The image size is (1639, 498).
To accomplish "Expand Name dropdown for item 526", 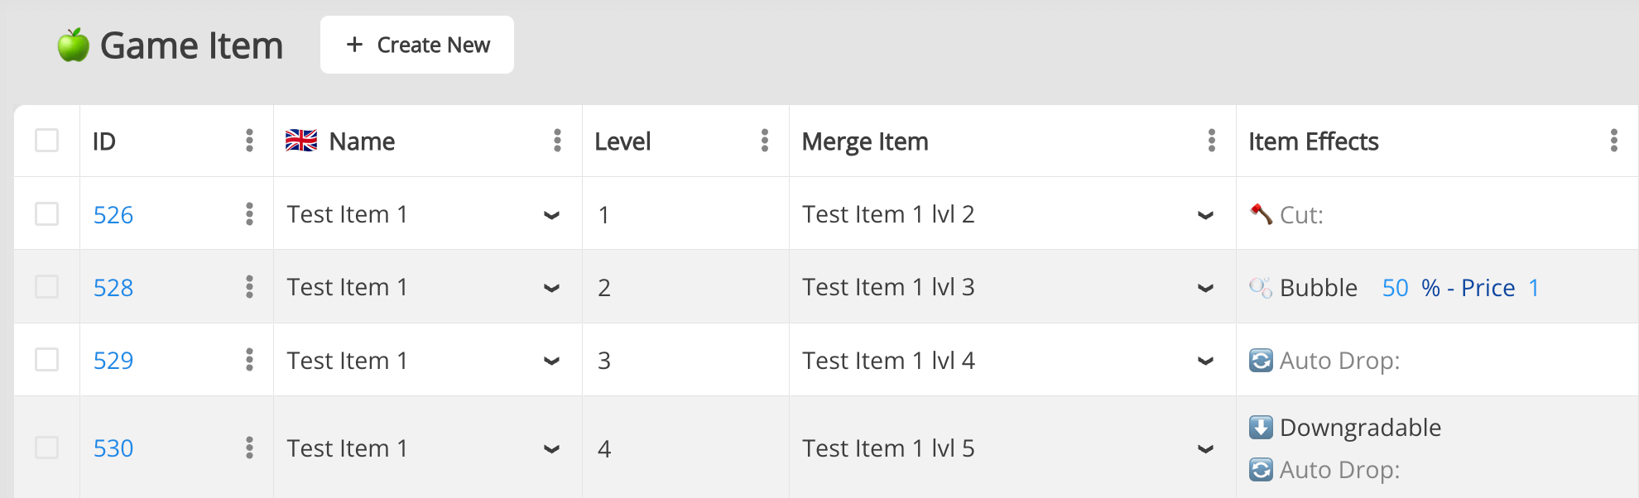I will 551,215.
